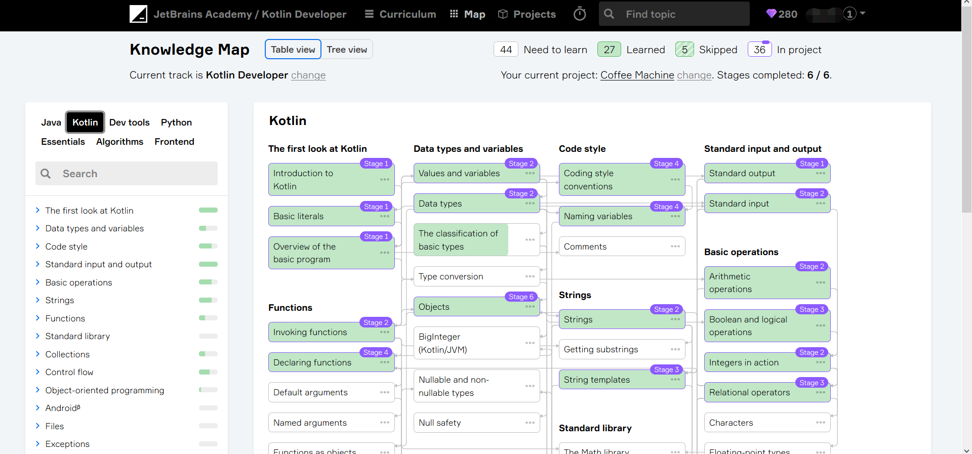The image size is (972, 454).
Task: Open the dots menu on Null safety
Action: 530,423
